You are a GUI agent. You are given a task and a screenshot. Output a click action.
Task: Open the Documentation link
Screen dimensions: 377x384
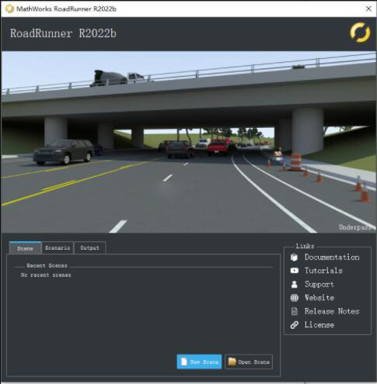tap(332, 257)
